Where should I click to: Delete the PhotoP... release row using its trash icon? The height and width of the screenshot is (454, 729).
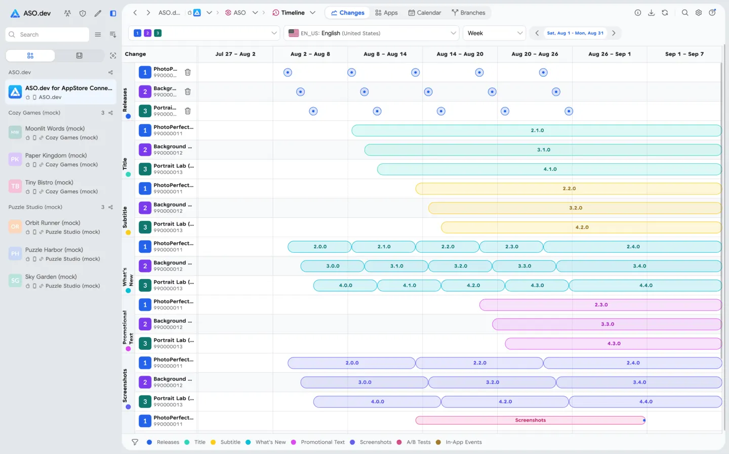tap(187, 72)
